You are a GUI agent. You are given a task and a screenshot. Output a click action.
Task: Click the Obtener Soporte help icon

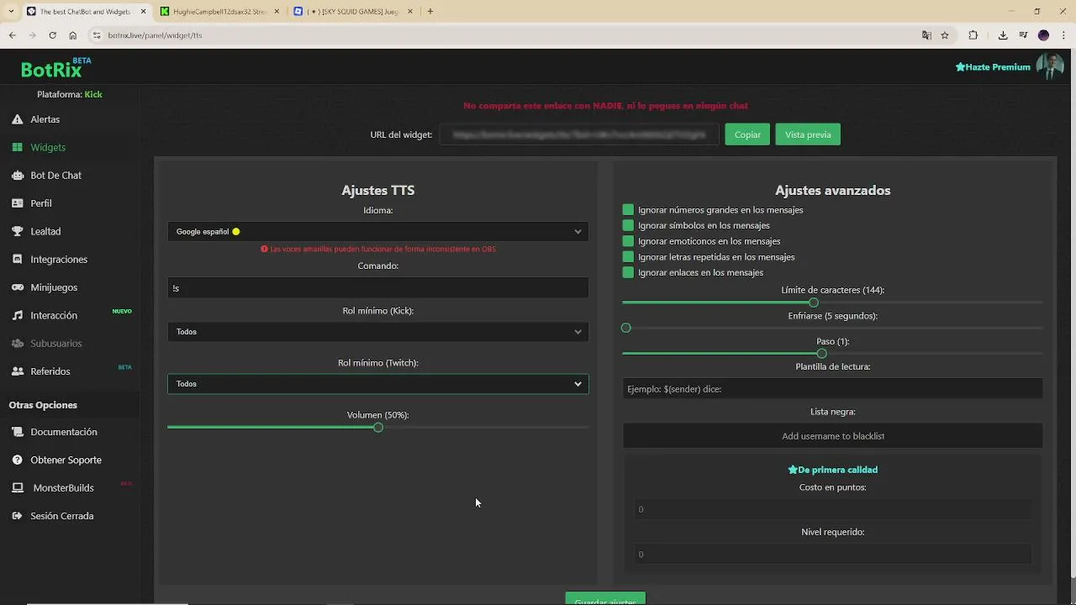17,460
